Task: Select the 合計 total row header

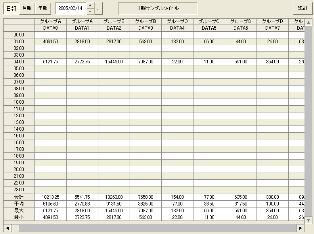Action: [19, 197]
